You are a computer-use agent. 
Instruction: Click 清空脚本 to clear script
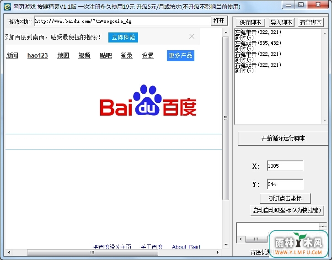tap(311, 22)
